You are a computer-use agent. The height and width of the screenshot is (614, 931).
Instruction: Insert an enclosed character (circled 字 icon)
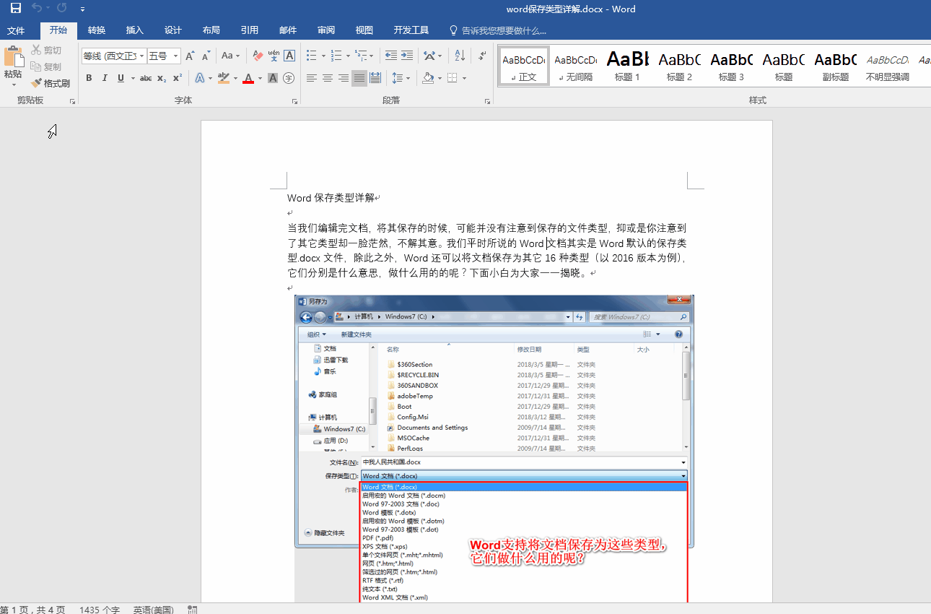click(289, 78)
